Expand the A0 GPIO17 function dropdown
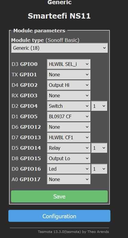 tap(69, 179)
